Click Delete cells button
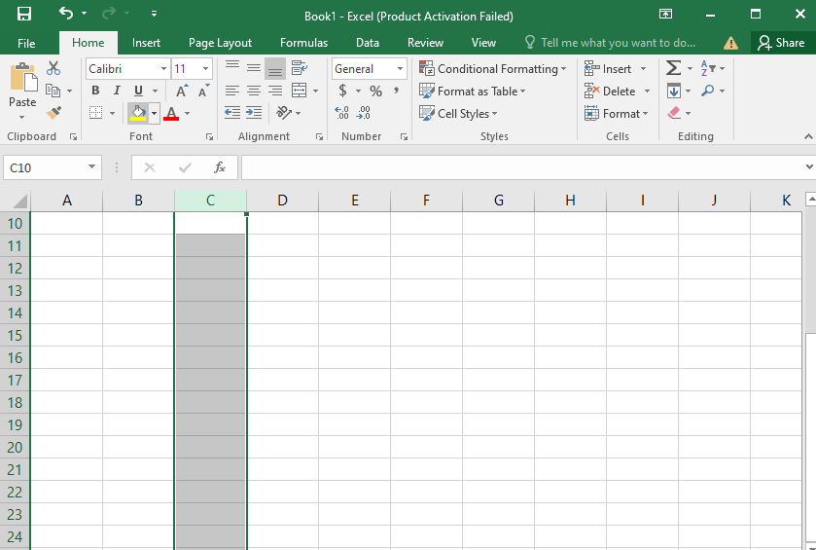816x550 pixels. (x=610, y=92)
